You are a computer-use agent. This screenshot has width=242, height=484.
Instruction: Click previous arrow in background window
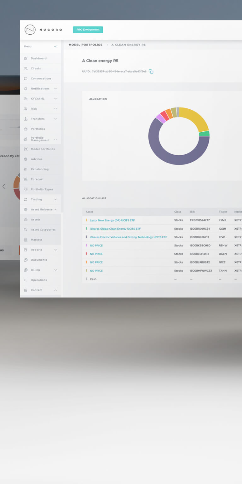(4, 187)
